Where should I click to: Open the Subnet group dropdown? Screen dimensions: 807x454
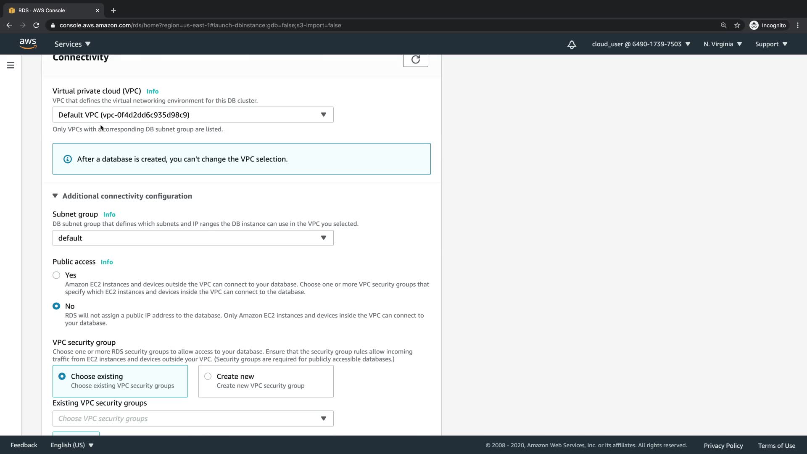coord(193,238)
